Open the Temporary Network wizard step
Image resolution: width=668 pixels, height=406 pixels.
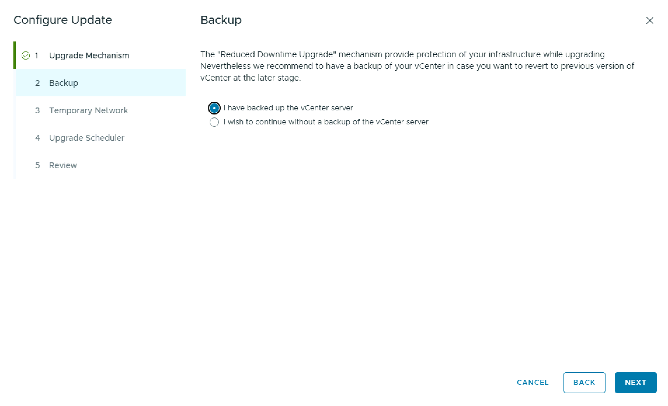pos(88,110)
